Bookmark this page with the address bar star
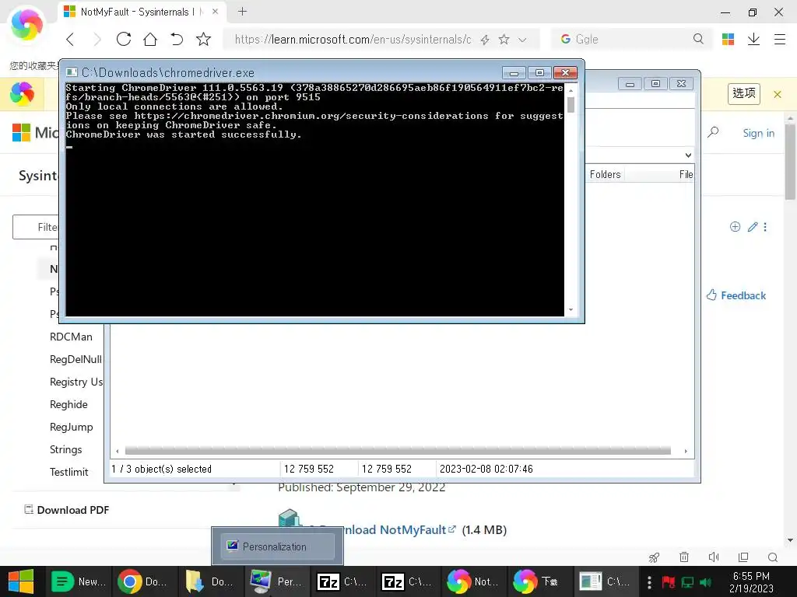 [x=504, y=39]
